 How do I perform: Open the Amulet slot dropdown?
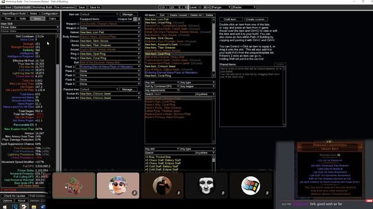[x=110, y=49]
